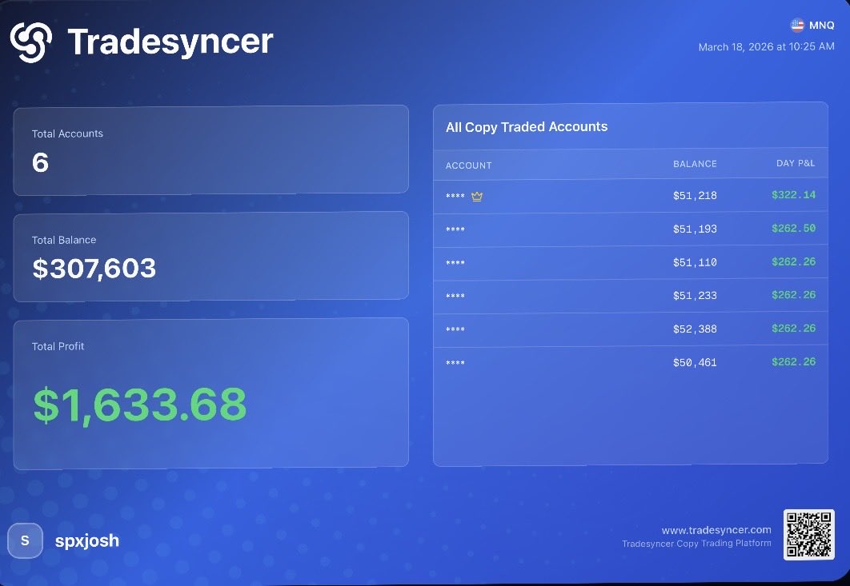Image resolution: width=850 pixels, height=586 pixels.
Task: Click the BALANCE column header
Action: click(x=695, y=164)
